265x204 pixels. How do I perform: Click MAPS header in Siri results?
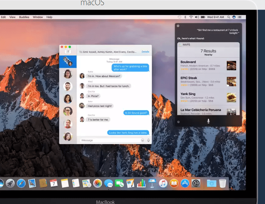[208, 45]
